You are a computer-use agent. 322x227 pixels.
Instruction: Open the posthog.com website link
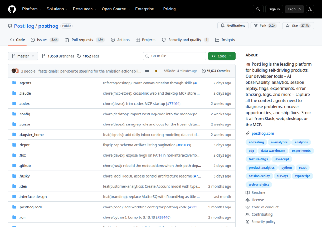click(263, 133)
